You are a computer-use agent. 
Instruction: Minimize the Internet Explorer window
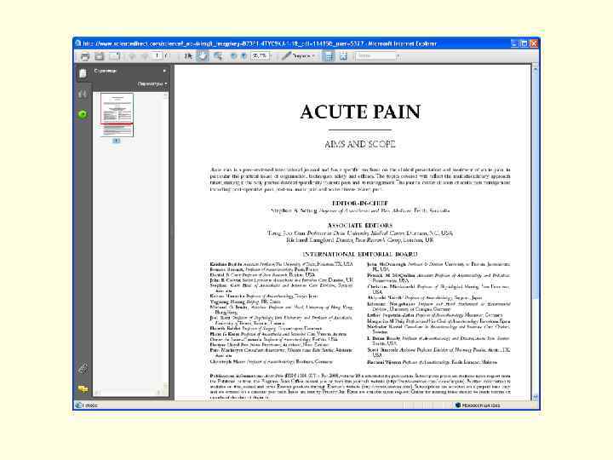point(514,43)
